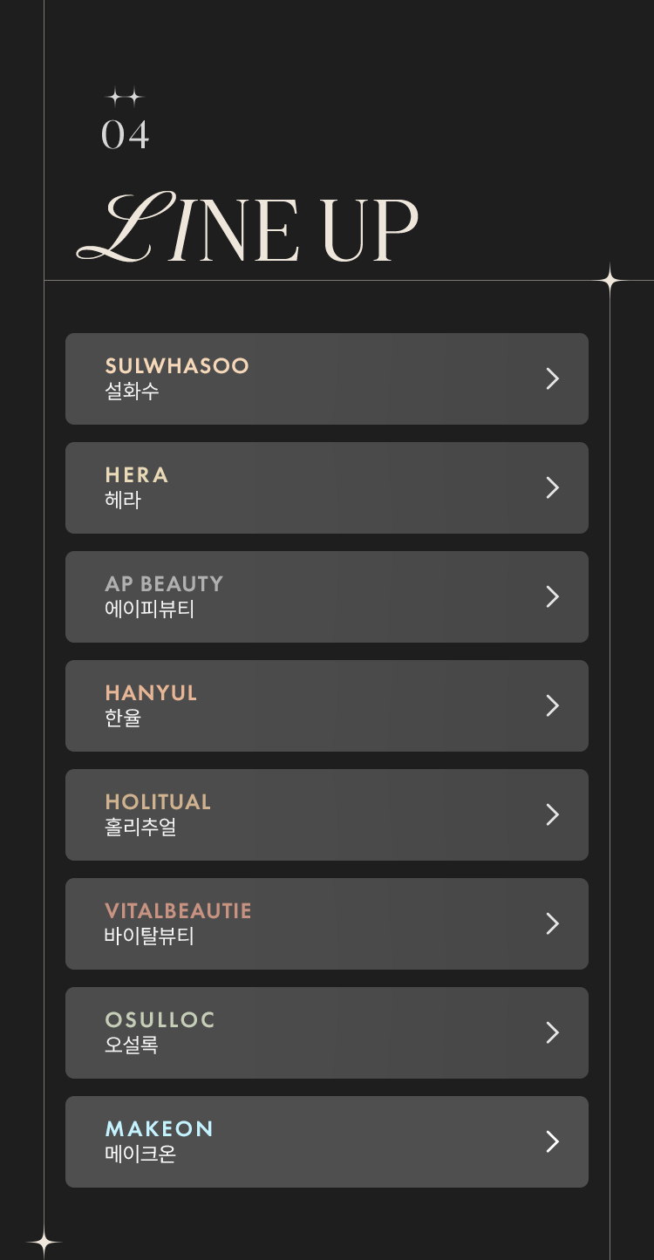Viewport: 654px width, 1260px height.
Task: Click the VITALBEAUTIE brand title
Action: pyautogui.click(x=178, y=911)
